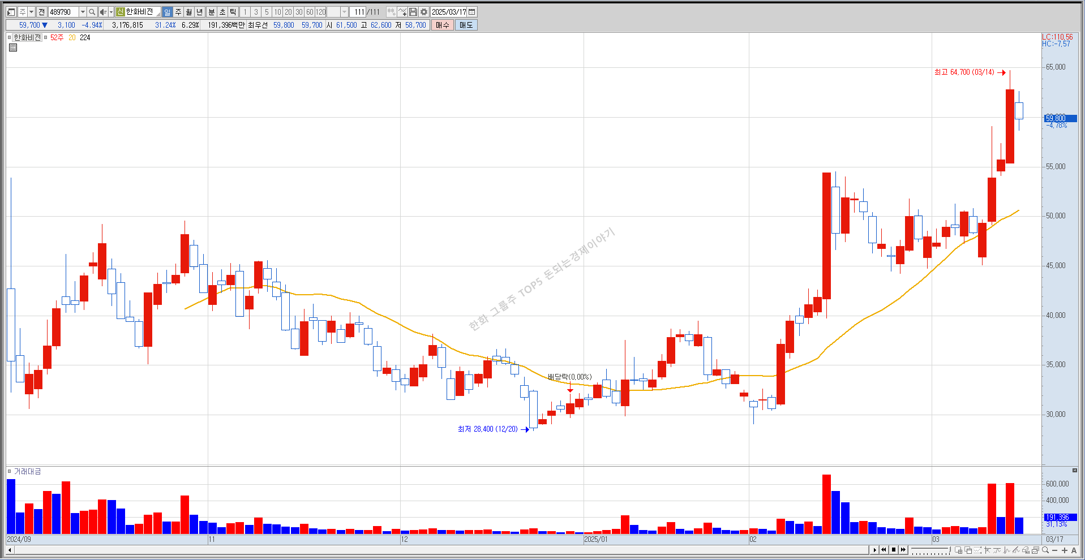Click the 한화비전 chart legend label

(27, 37)
